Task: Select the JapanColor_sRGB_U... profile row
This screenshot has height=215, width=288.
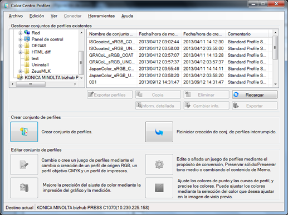Action: tap(179, 76)
